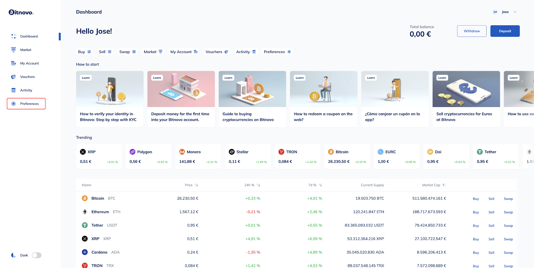
Task: Click the Buy quick shortcut
Action: coord(84,52)
